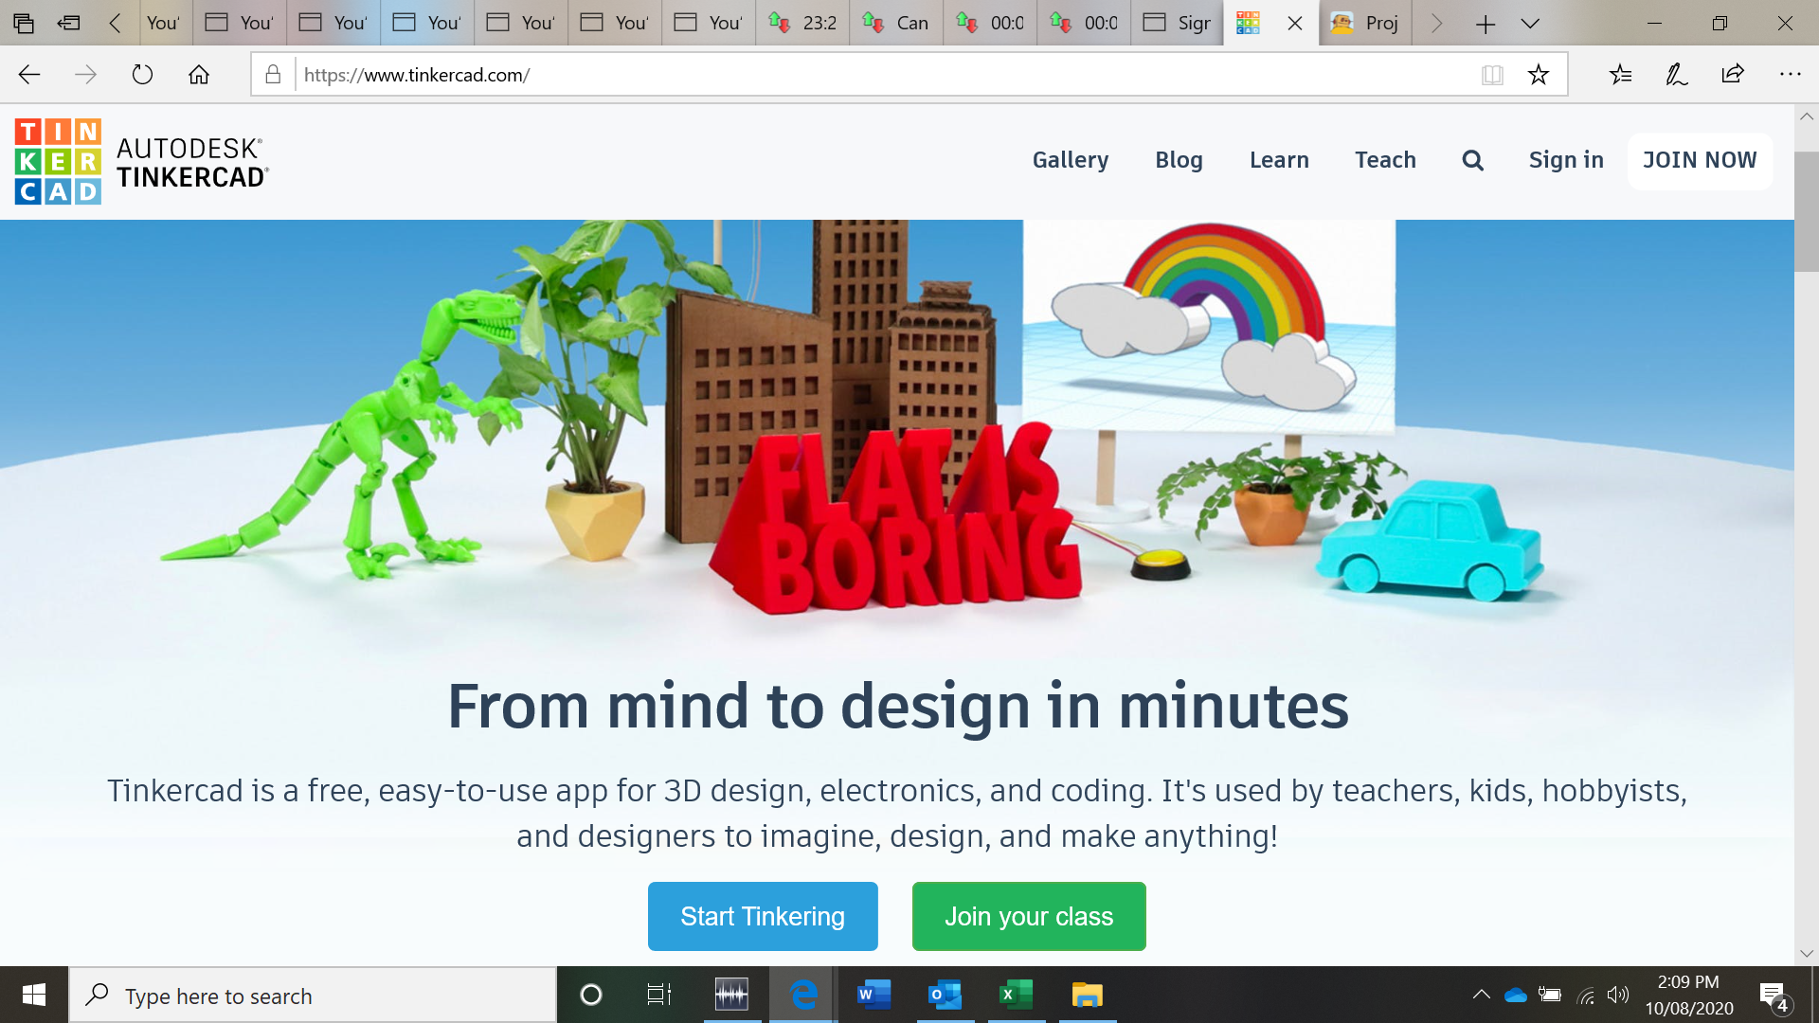Open Outlook from the taskbar
Viewport: 1819px width, 1023px height.
(945, 995)
